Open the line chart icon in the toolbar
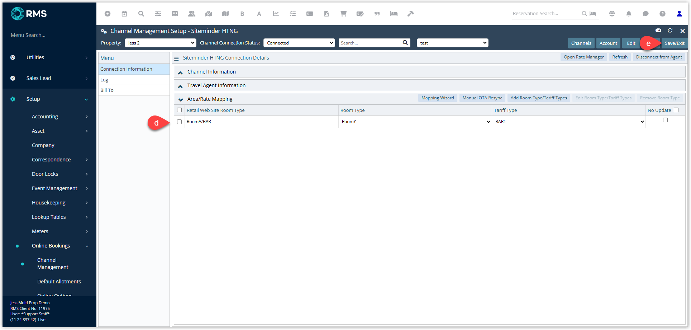The image size is (691, 330). click(276, 14)
